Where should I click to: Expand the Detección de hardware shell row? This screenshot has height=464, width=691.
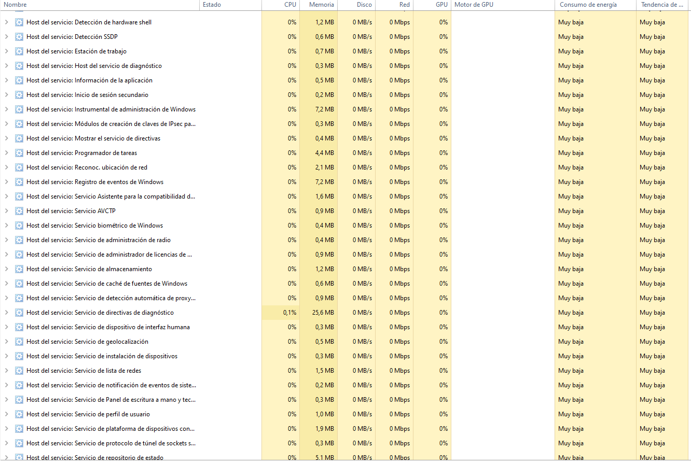6,22
